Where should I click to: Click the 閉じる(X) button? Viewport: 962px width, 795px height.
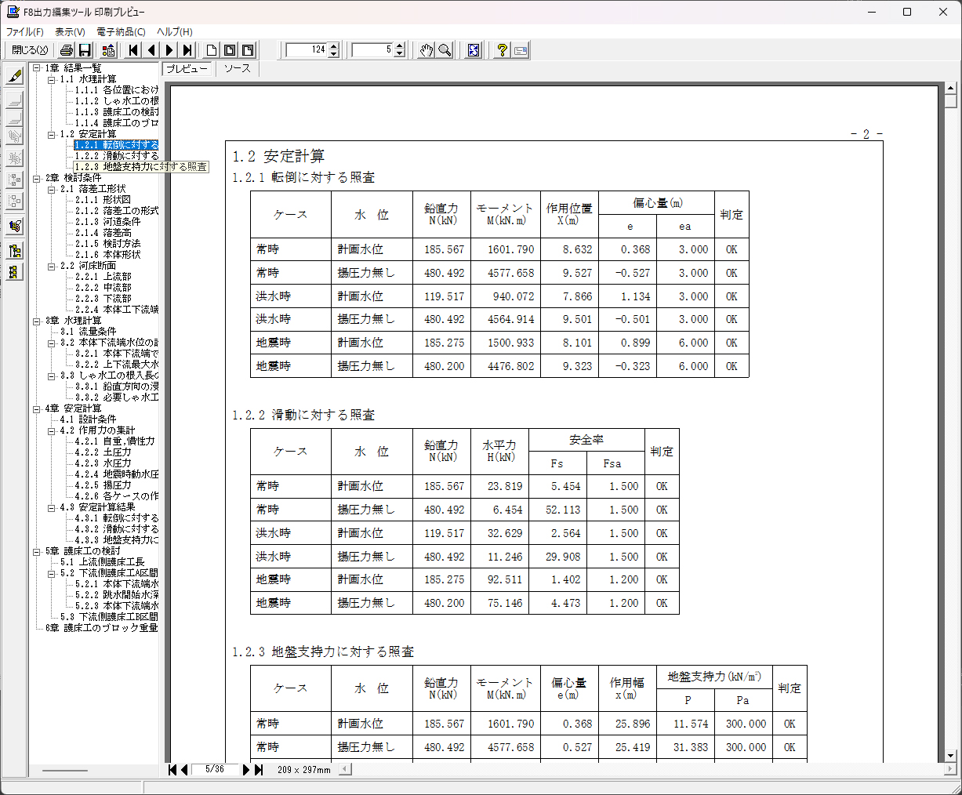click(x=30, y=50)
